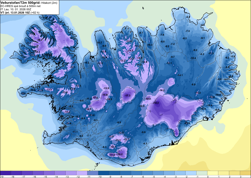Click the -11.8 temperature value
The height and width of the screenshot is (178, 251).
click(x=212, y=97)
